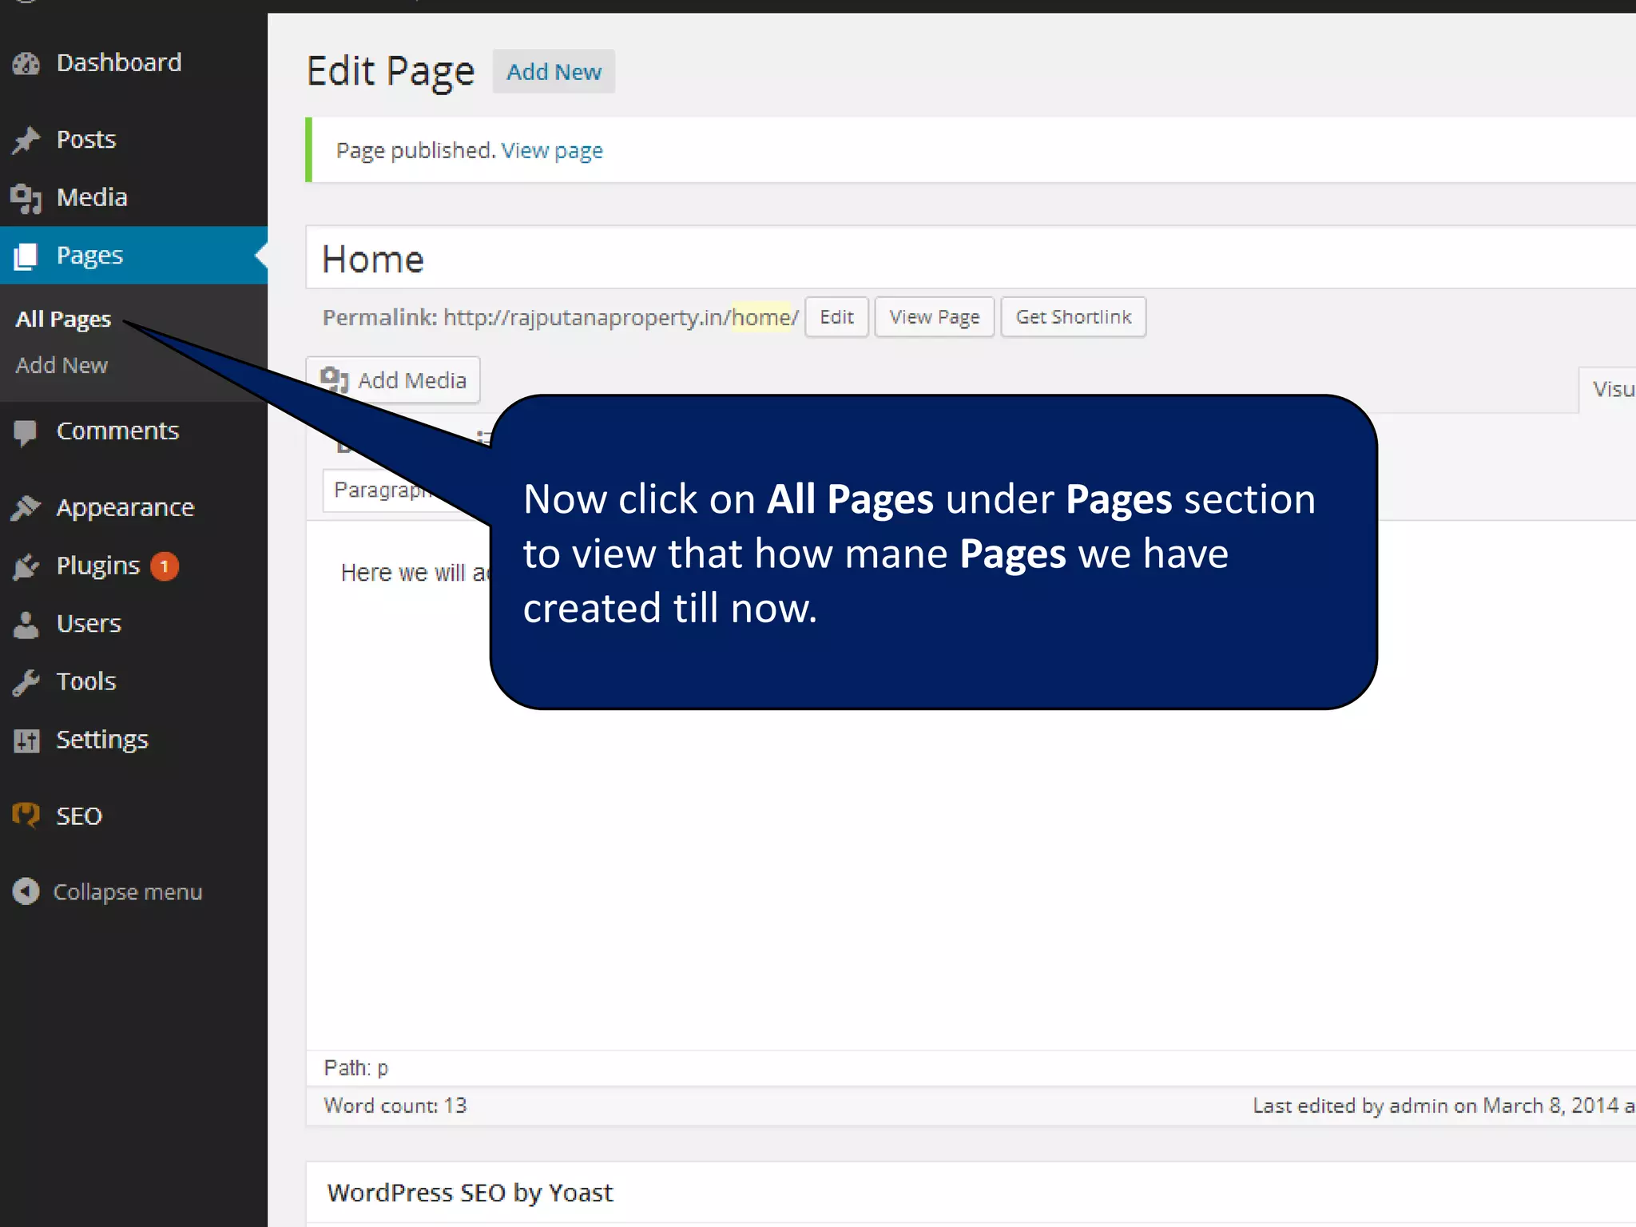Select Add New under Pages menu
Image resolution: width=1636 pixels, height=1227 pixels.
point(62,366)
